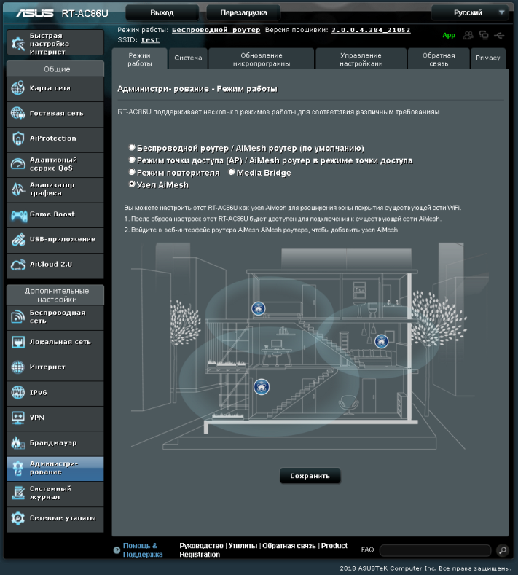This screenshot has height=575, width=518.
Task: Switch to the Privacy tab
Action: (488, 58)
